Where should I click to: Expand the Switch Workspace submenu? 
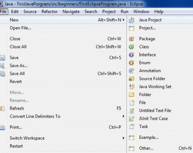[124, 138]
